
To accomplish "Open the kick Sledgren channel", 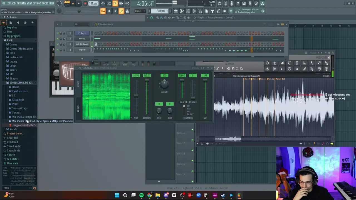I will pyautogui.click(x=82, y=44).
